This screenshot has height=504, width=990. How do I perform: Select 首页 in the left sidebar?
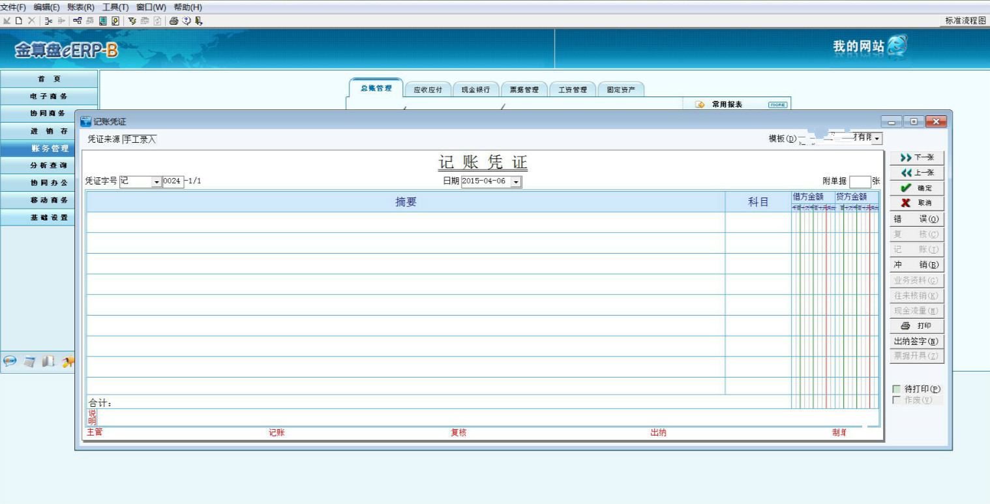tap(49, 79)
